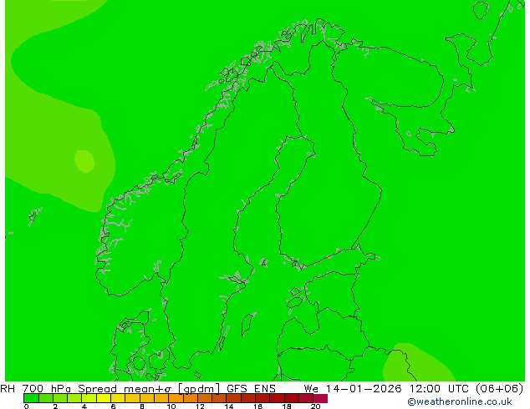
Task: Click the light green patch at bottom right
Action: (x=419, y=363)
